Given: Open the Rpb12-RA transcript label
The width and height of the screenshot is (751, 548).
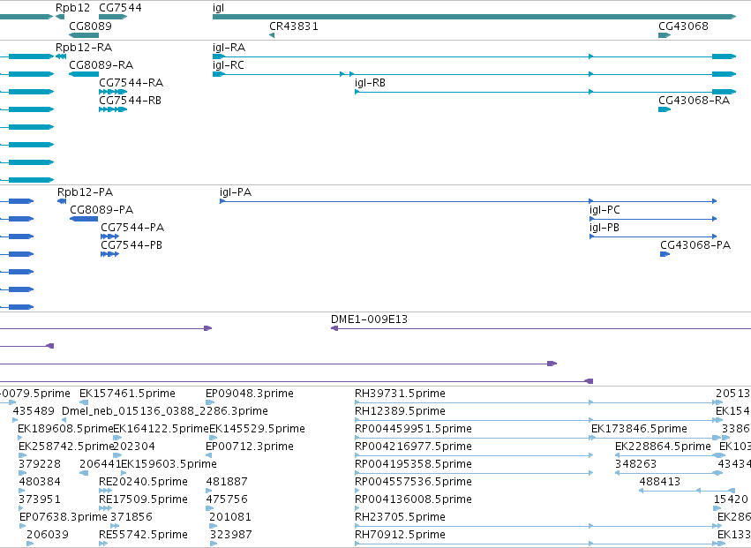Looking at the screenshot, I should click(x=84, y=48).
